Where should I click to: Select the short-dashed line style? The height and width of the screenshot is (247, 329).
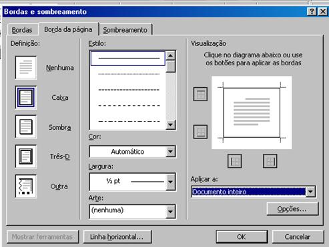[129, 90]
